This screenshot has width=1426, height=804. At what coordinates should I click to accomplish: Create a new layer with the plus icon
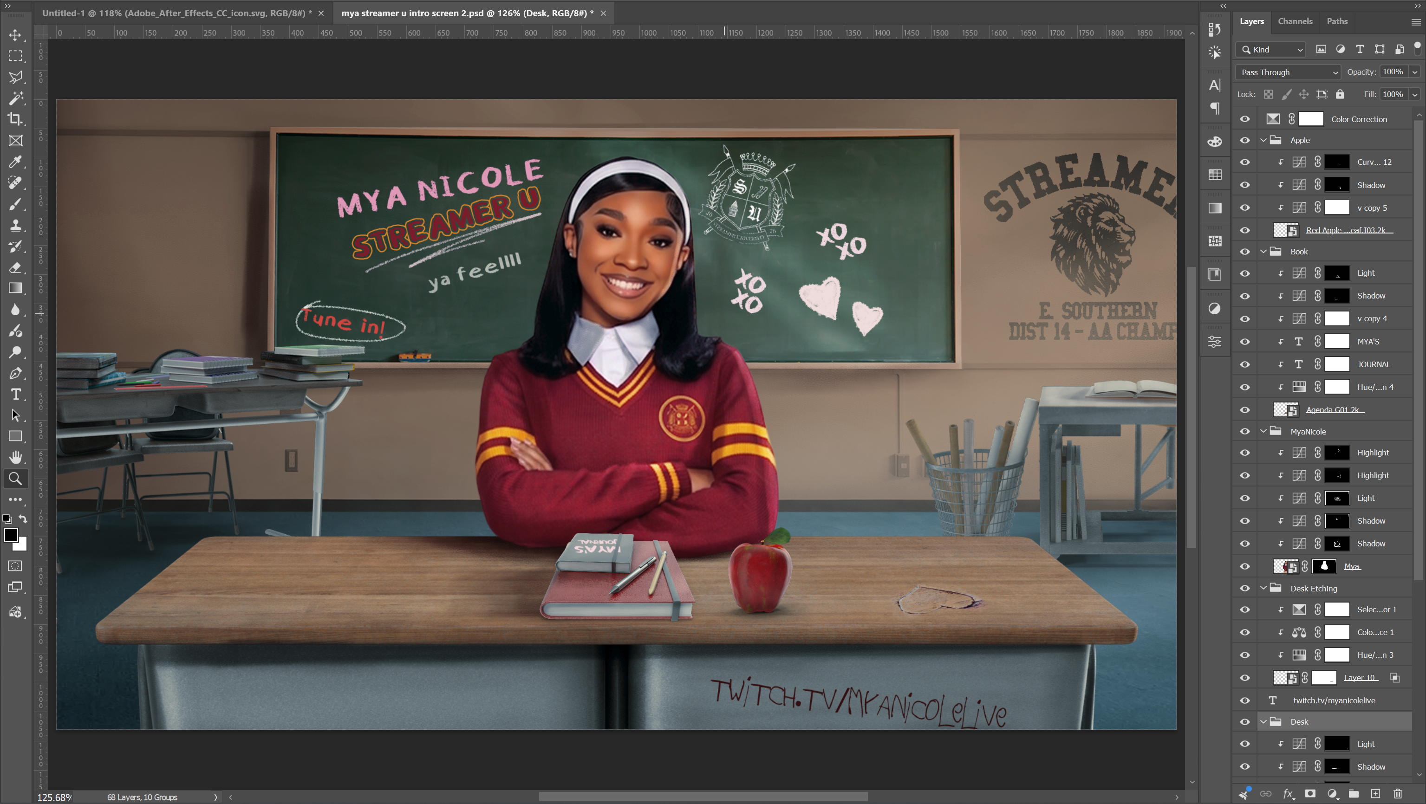pos(1375,794)
